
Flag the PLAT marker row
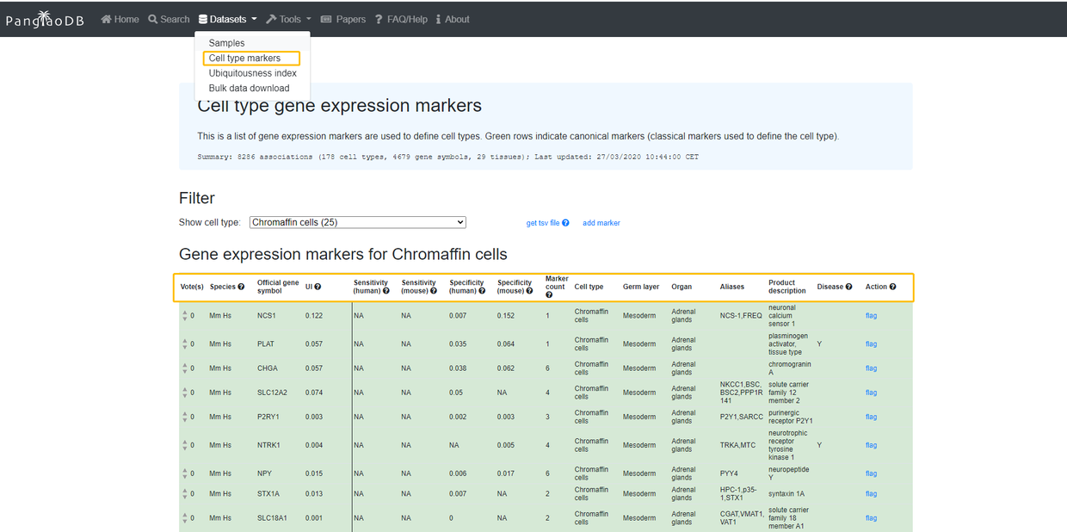click(x=871, y=344)
